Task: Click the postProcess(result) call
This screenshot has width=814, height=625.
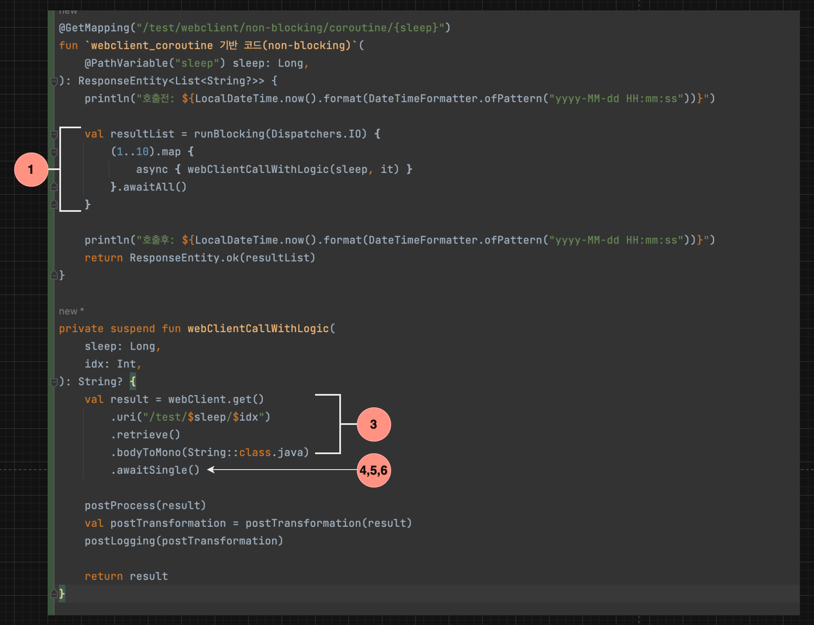Action: (x=145, y=506)
